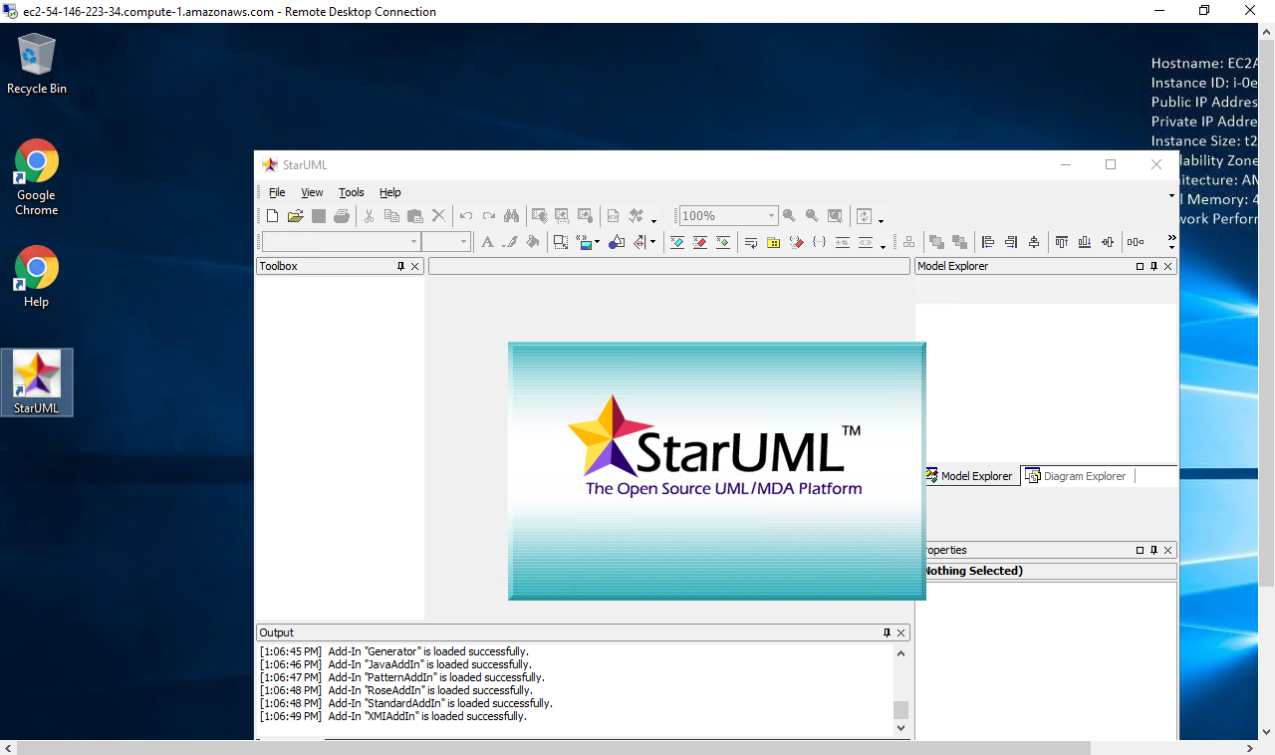Image resolution: width=1275 pixels, height=755 pixels.
Task: Click the Open project folder icon
Action: point(295,216)
